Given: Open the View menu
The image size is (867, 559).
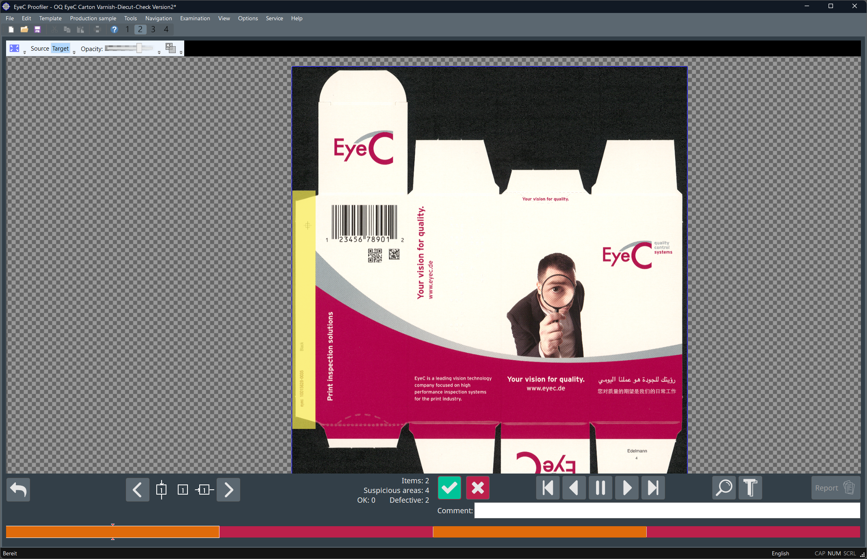Looking at the screenshot, I should click(x=224, y=18).
